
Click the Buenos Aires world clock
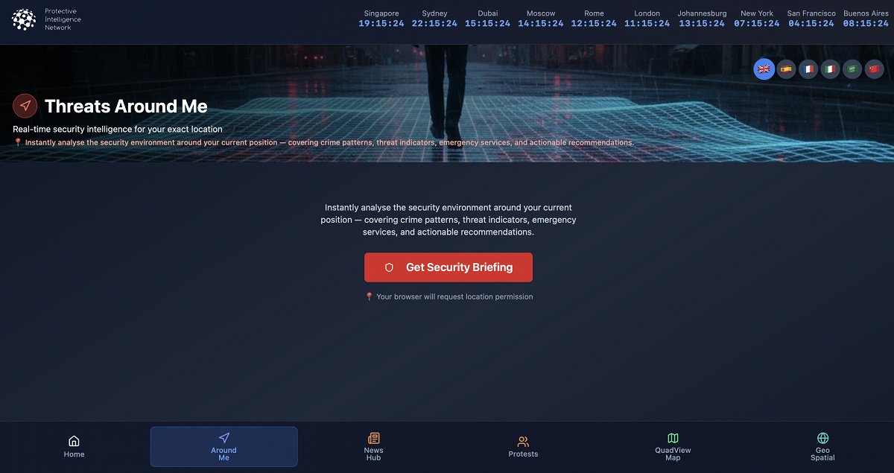pos(866,19)
